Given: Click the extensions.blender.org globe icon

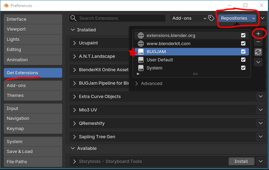Looking at the screenshot, I should point(141,35).
